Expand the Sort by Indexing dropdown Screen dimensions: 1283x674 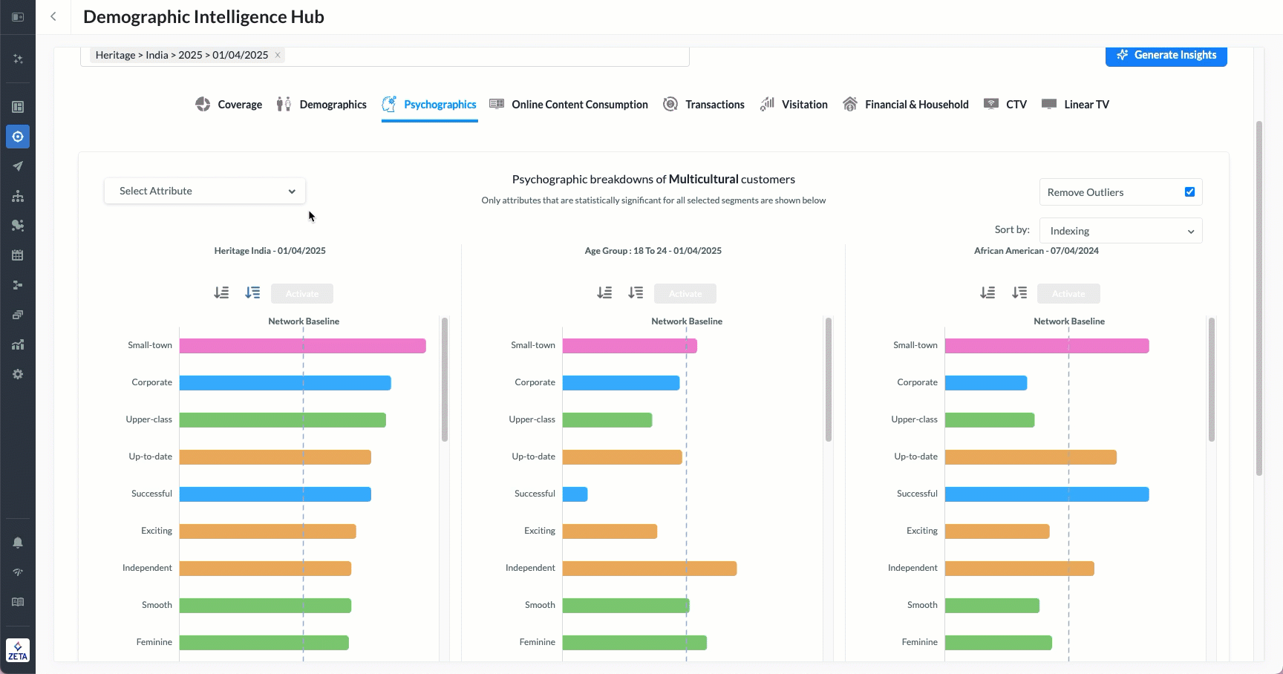coord(1120,231)
